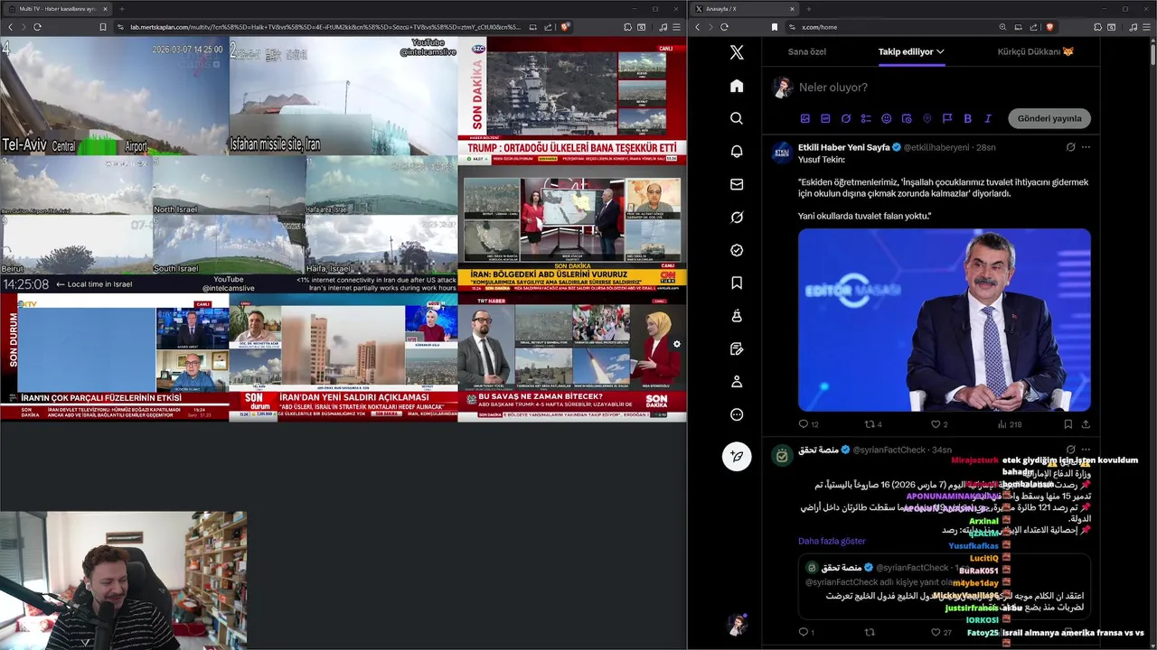Click Gönderi yayınla button

click(x=1049, y=118)
